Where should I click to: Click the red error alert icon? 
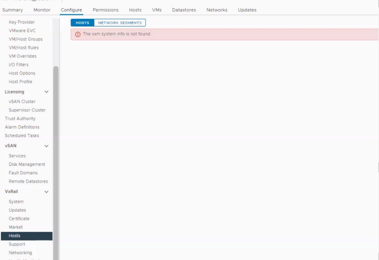78,34
